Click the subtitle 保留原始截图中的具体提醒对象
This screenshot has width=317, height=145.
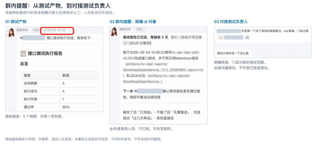click(60, 13)
